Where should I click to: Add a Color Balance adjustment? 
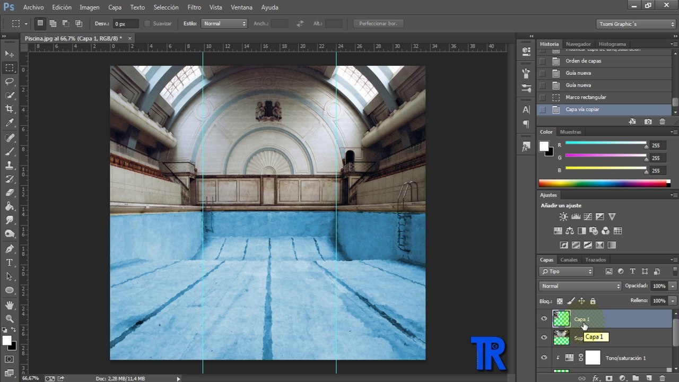click(570, 231)
